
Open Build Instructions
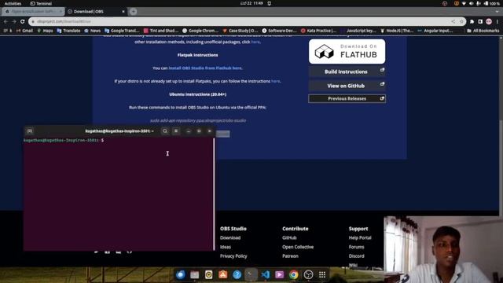[x=347, y=72]
